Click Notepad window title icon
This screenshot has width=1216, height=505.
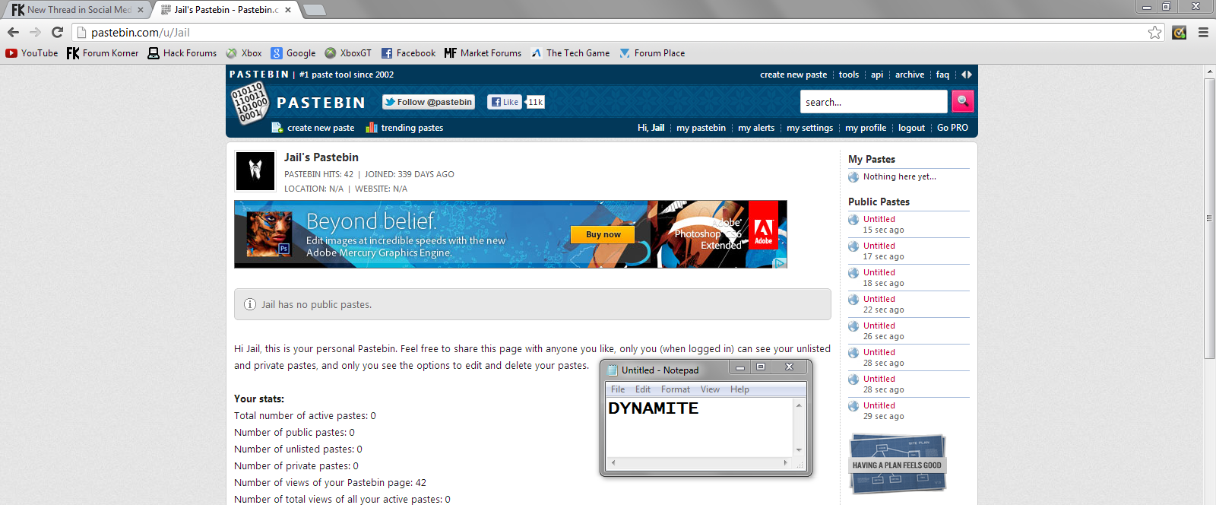click(x=613, y=370)
